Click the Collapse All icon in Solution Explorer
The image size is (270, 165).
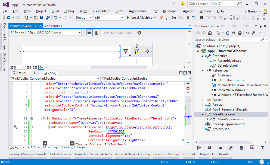tap(234, 33)
